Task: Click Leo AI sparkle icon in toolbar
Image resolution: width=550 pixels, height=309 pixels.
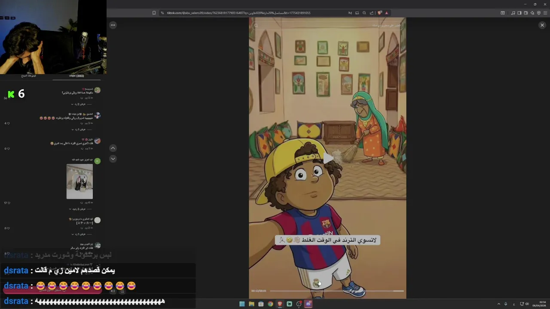Action: (x=532, y=13)
